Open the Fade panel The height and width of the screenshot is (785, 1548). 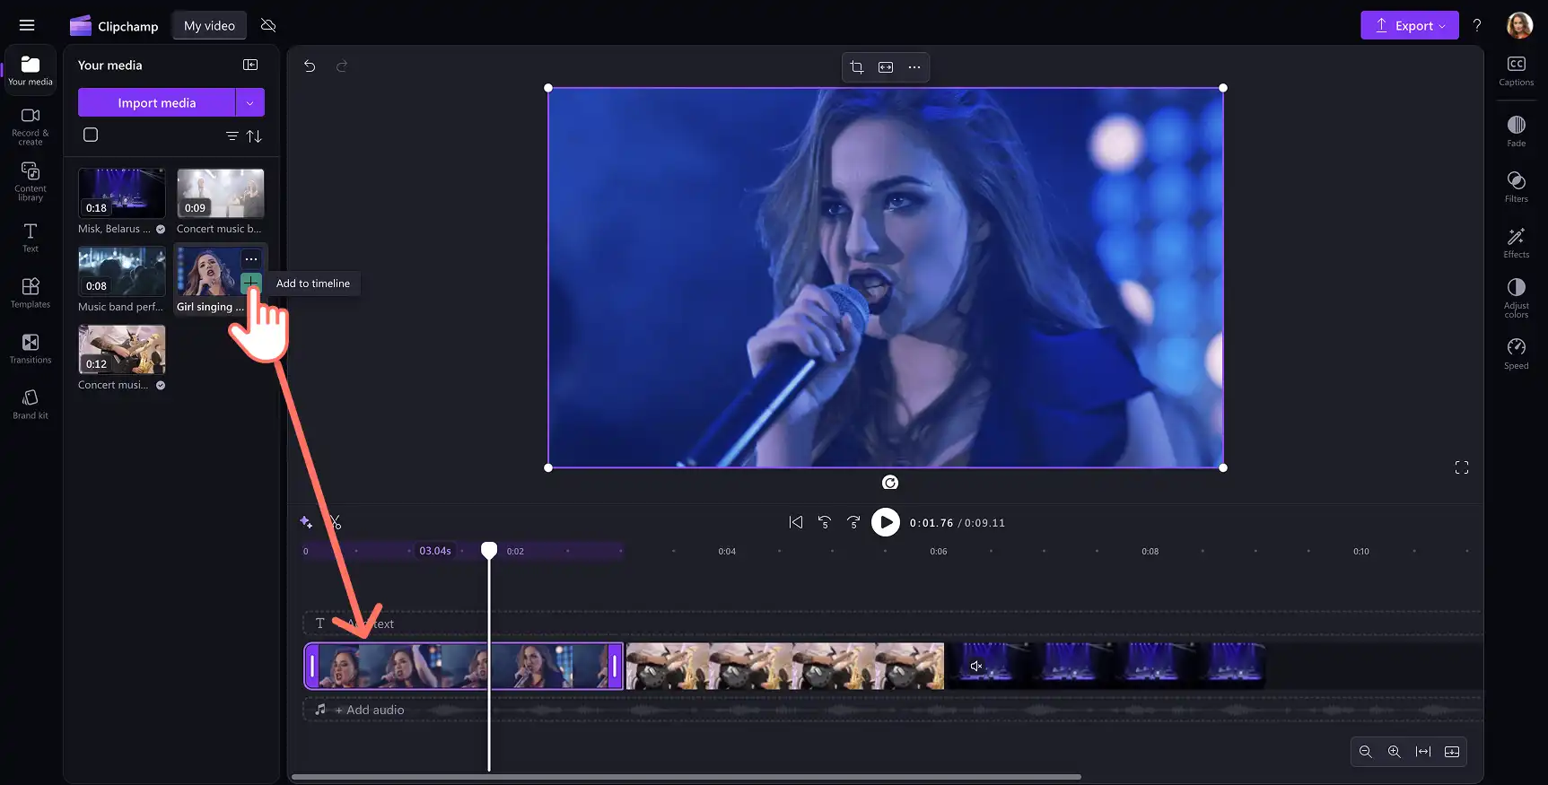point(1516,131)
